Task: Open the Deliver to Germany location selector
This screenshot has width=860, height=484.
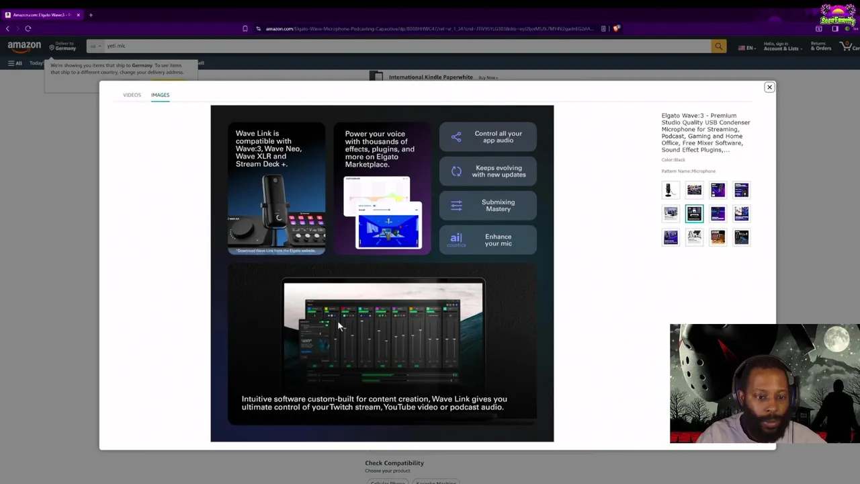Action: (62, 46)
